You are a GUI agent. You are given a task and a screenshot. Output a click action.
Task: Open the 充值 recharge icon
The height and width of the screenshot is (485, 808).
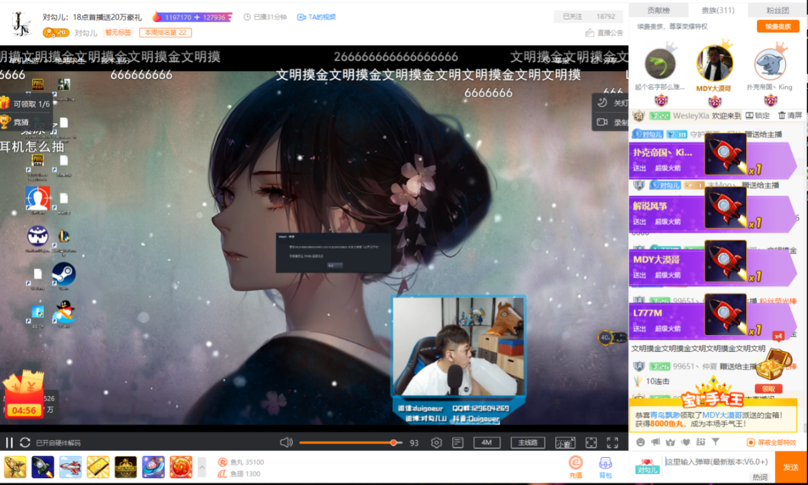pos(575,467)
